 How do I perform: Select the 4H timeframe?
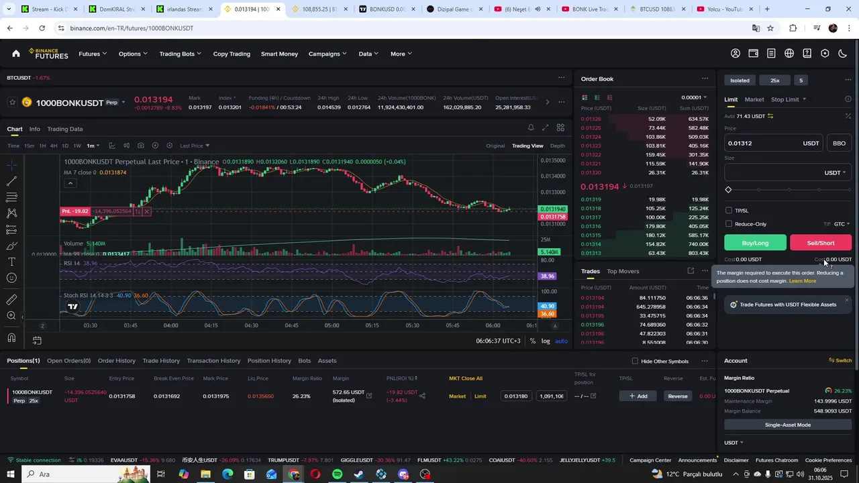click(x=54, y=146)
